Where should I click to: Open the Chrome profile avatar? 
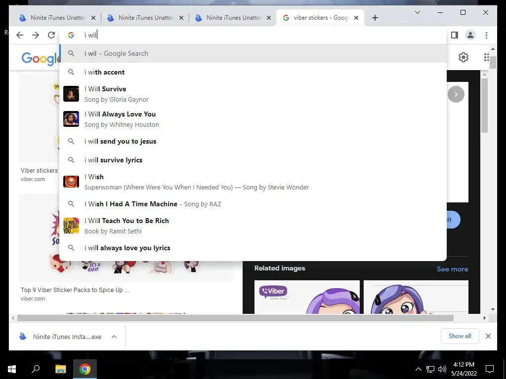pos(470,35)
